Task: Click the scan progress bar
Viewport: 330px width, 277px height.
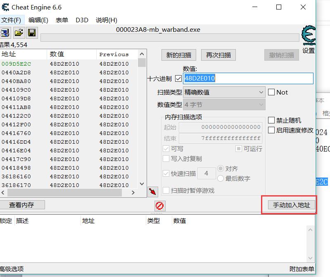Action: (170, 38)
